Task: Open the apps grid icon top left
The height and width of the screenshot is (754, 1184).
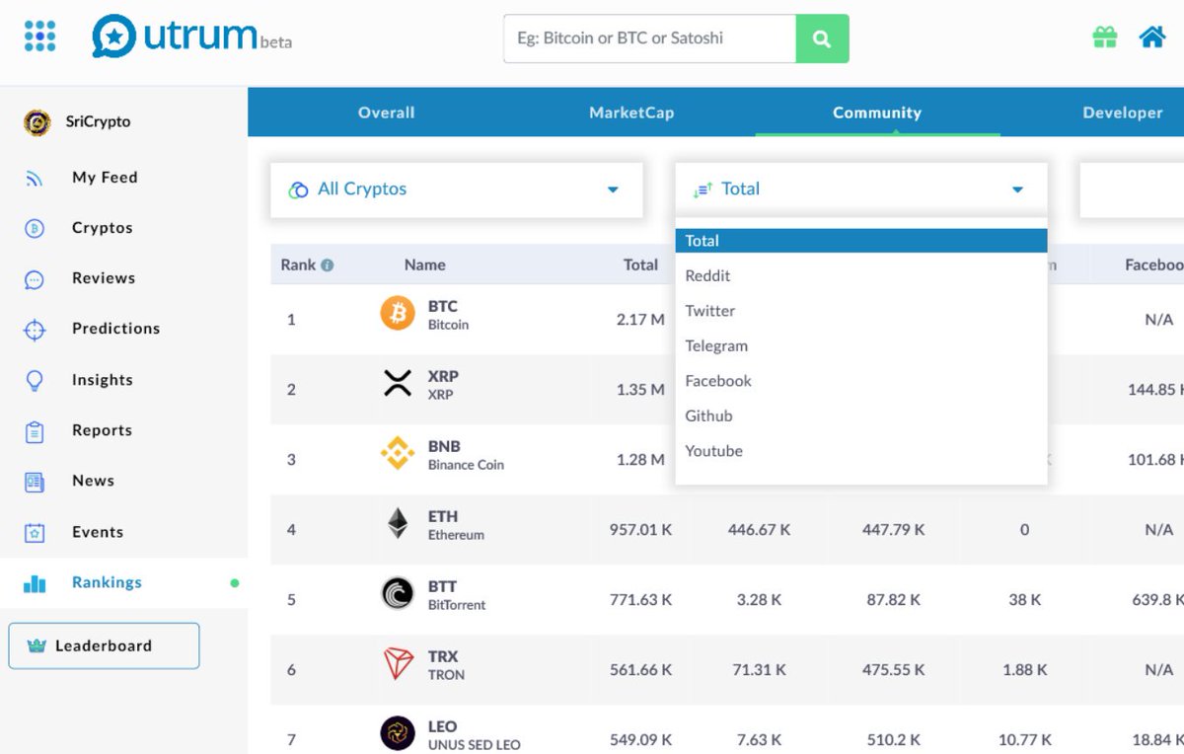Action: tap(37, 36)
